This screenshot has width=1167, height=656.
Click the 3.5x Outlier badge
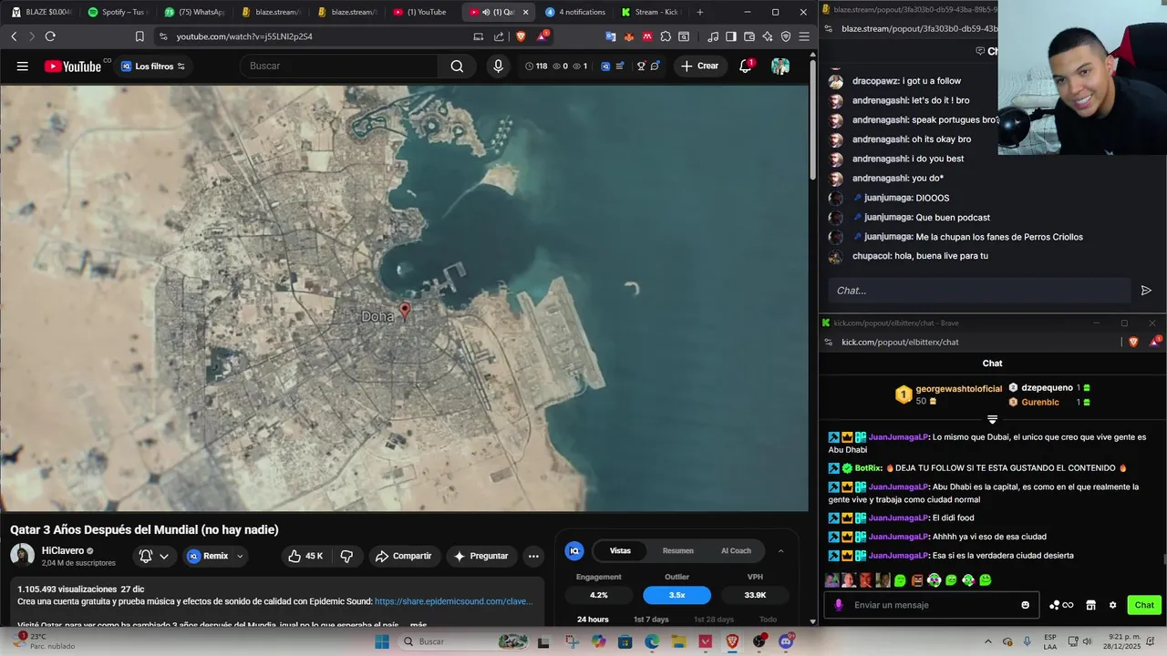676,595
